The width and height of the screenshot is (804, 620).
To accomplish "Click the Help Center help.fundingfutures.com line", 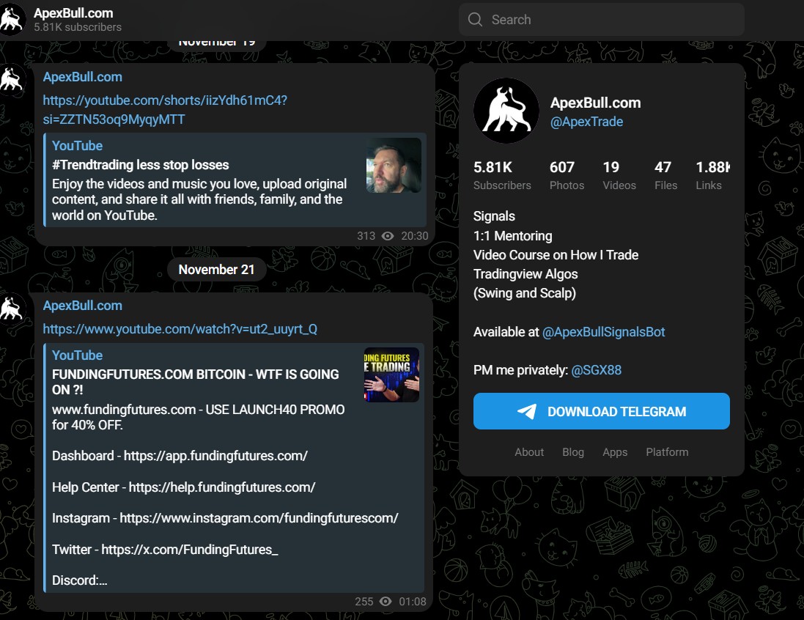I will coord(183,487).
